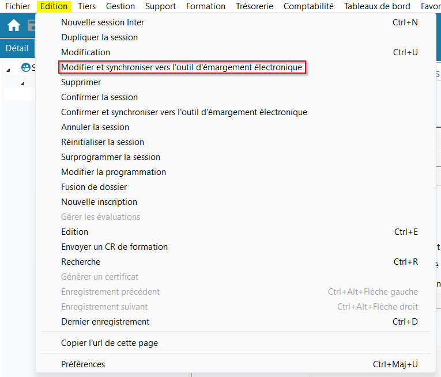Choose Surprogrammer la session
Screen dimensions: 441x377
pos(111,157)
